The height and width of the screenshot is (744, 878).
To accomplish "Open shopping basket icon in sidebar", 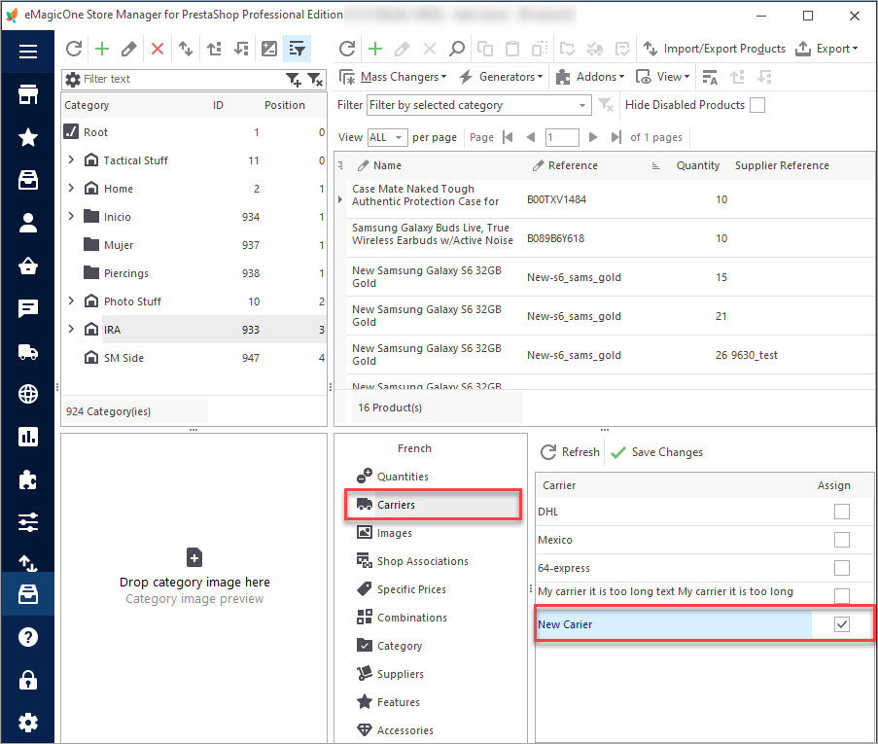I will coord(28,266).
